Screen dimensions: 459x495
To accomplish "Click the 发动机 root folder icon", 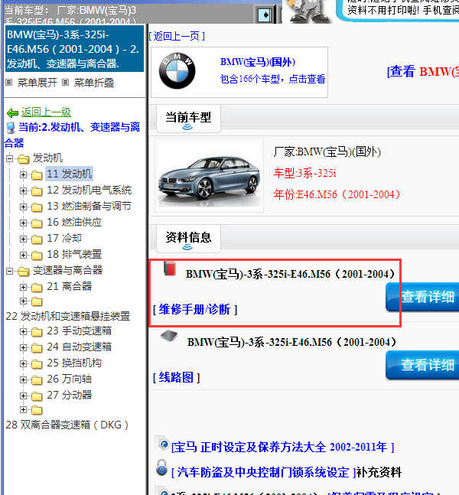I will (24, 159).
